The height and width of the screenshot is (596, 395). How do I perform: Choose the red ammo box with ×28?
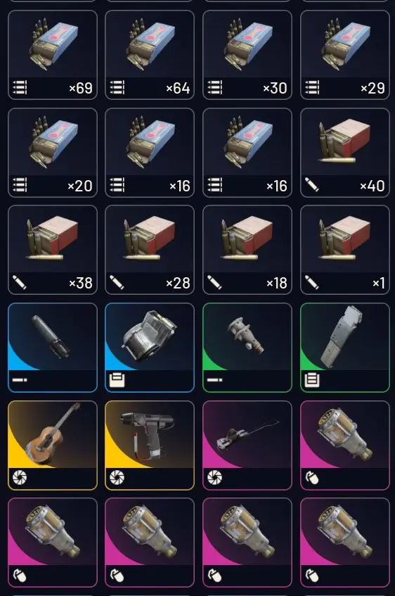click(x=150, y=250)
